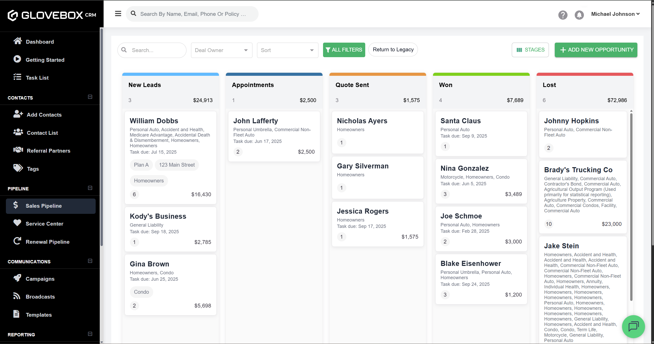Viewport: 654px width, 344px height.
Task: Open Contact List group icon
Action: 18,132
